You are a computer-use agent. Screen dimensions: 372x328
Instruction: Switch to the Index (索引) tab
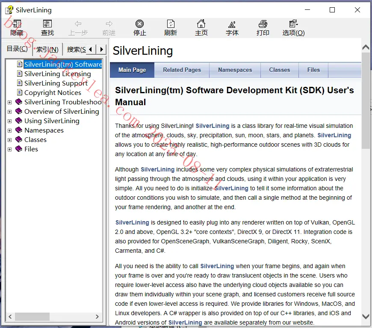47,49
